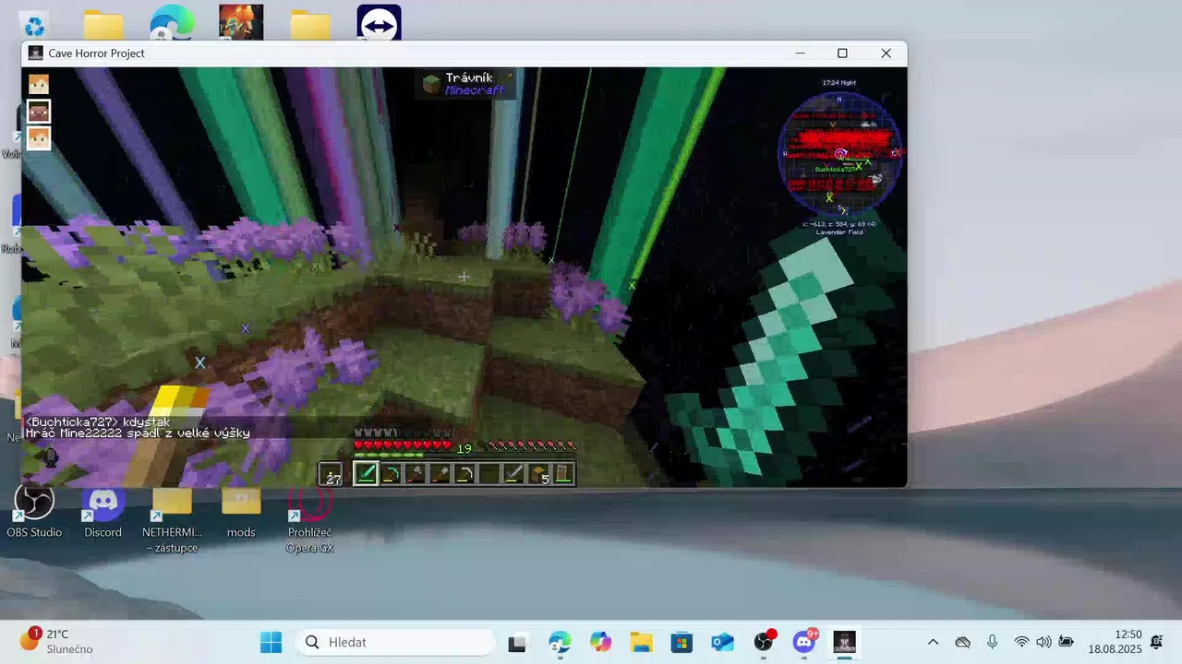This screenshot has width=1182, height=664.
Task: Open the NETHERMI... zástupce folder shortcut
Action: click(x=172, y=521)
